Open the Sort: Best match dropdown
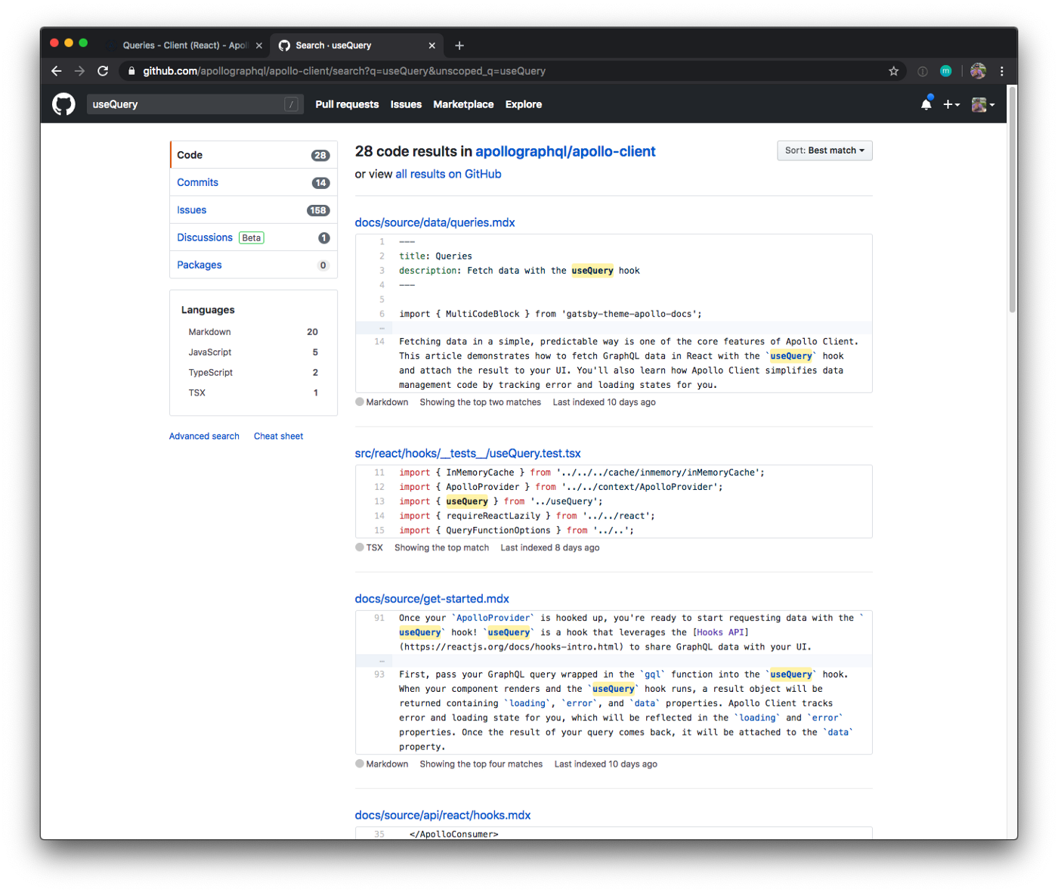The width and height of the screenshot is (1058, 893). [824, 150]
